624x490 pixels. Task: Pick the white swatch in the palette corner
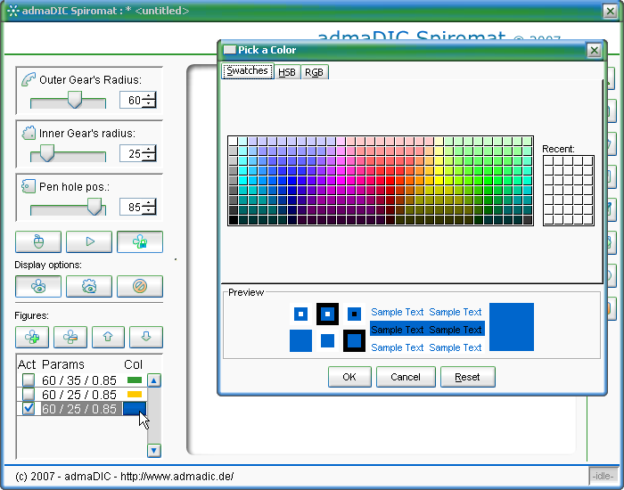pos(234,141)
